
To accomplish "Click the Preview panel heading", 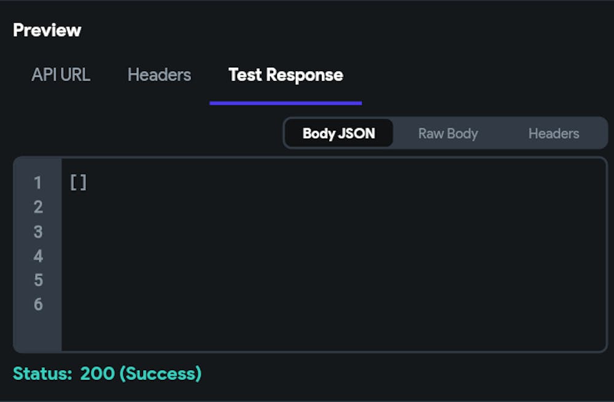I will (x=47, y=30).
